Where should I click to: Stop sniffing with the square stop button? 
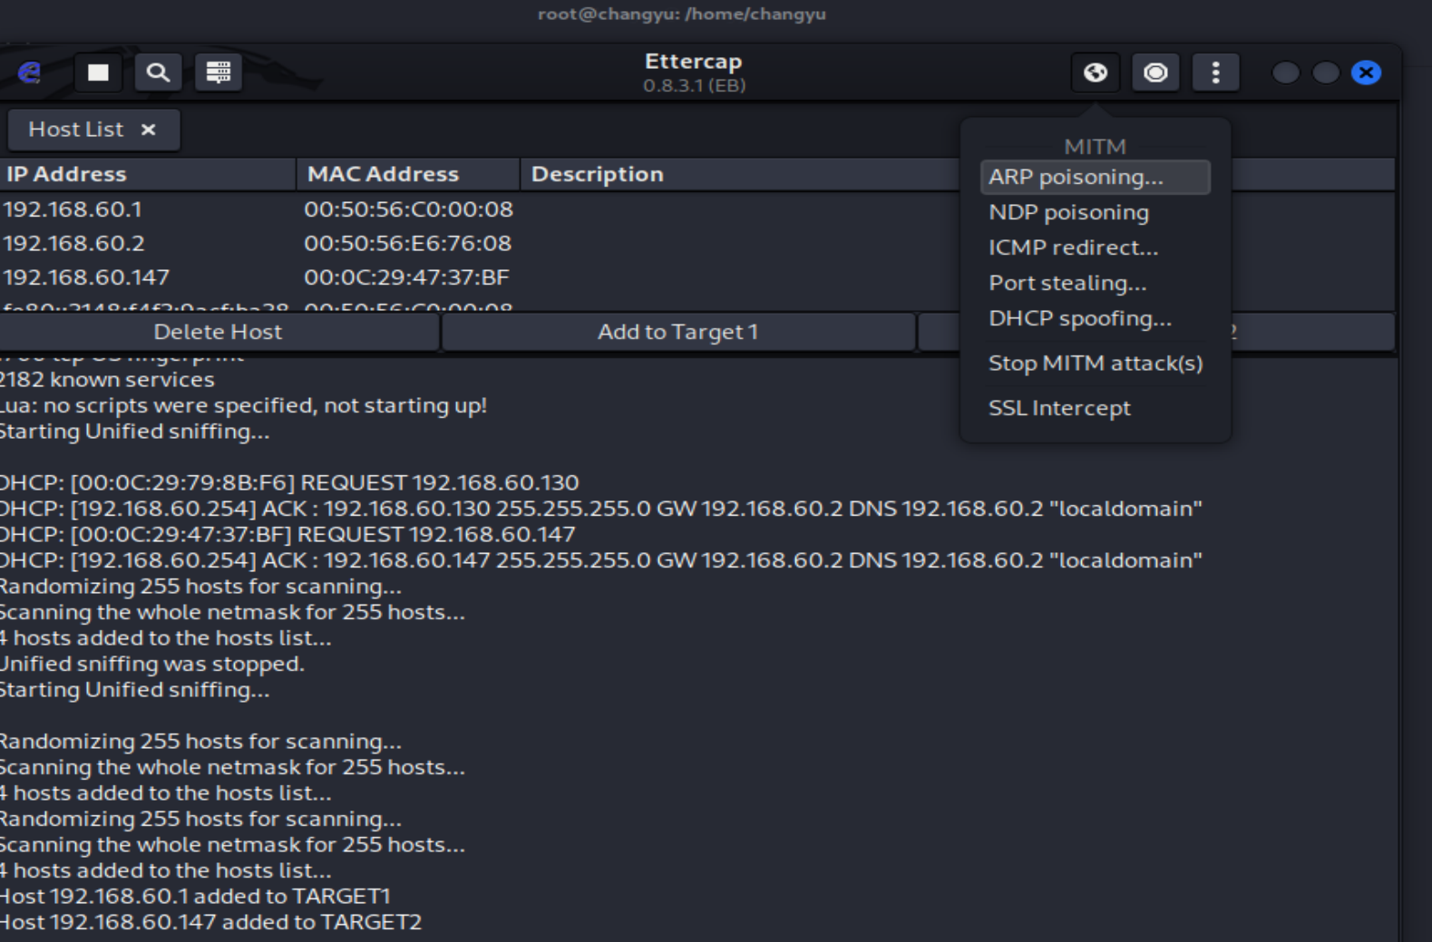(x=98, y=73)
